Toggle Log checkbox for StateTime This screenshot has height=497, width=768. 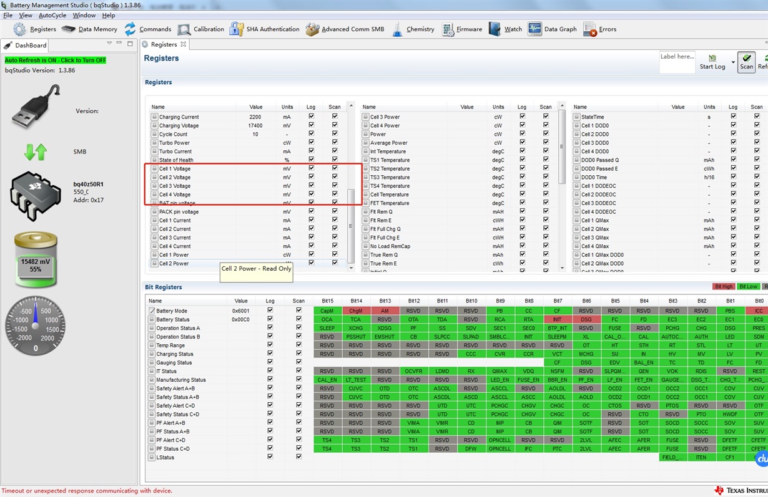(733, 117)
